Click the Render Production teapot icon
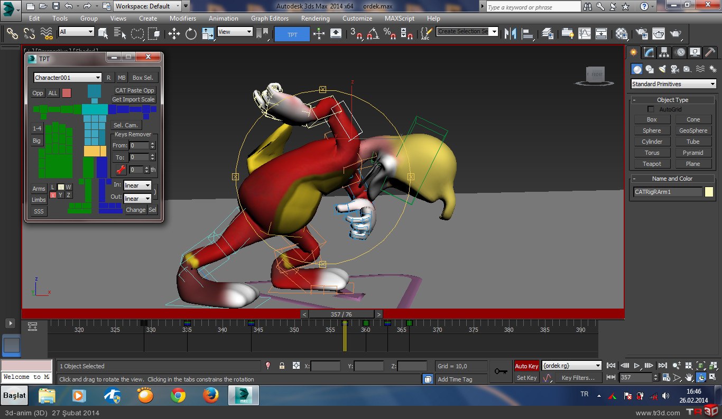722x419 pixels. (x=675, y=33)
